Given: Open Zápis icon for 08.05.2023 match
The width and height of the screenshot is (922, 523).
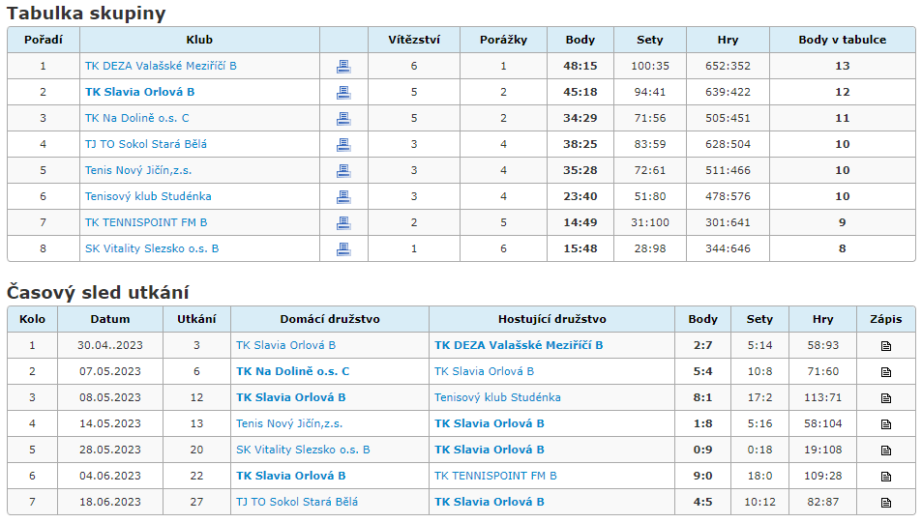Looking at the screenshot, I should pos(886,398).
